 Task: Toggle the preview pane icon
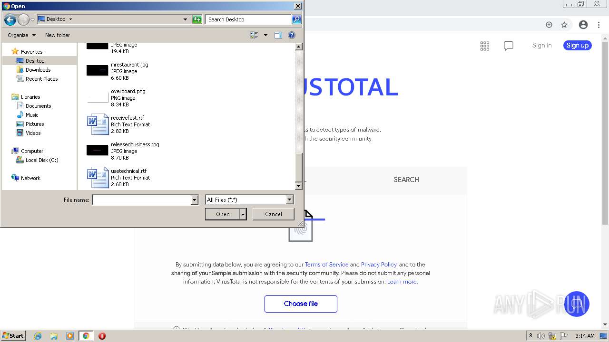click(278, 35)
